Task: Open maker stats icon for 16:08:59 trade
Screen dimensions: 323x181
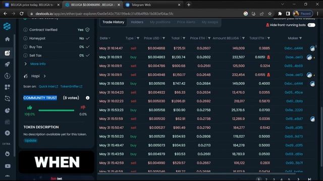Action: pyautogui.click(x=312, y=83)
